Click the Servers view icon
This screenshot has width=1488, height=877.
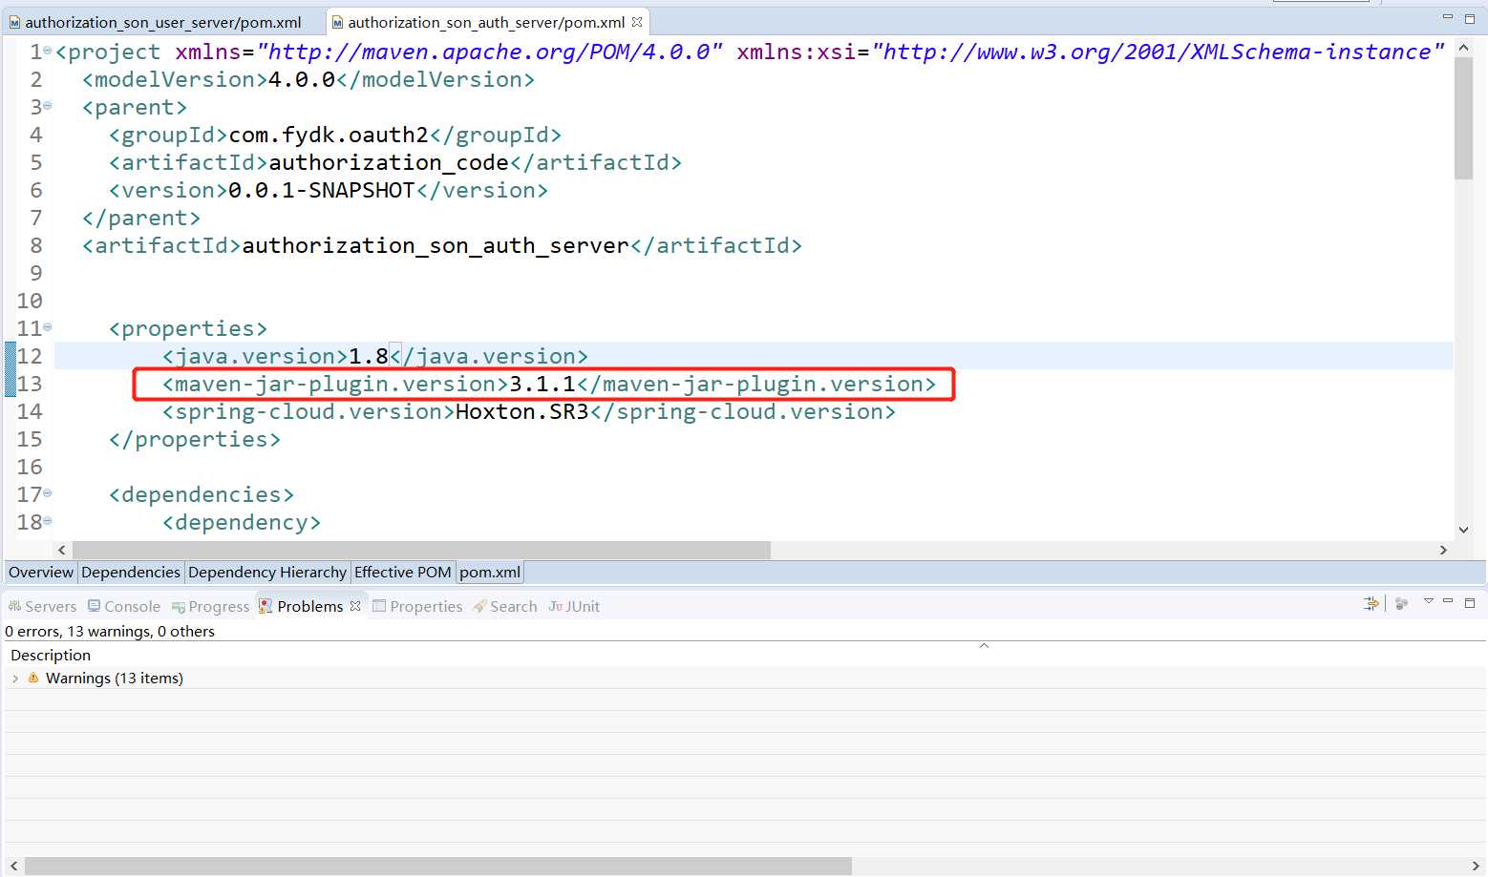(14, 606)
